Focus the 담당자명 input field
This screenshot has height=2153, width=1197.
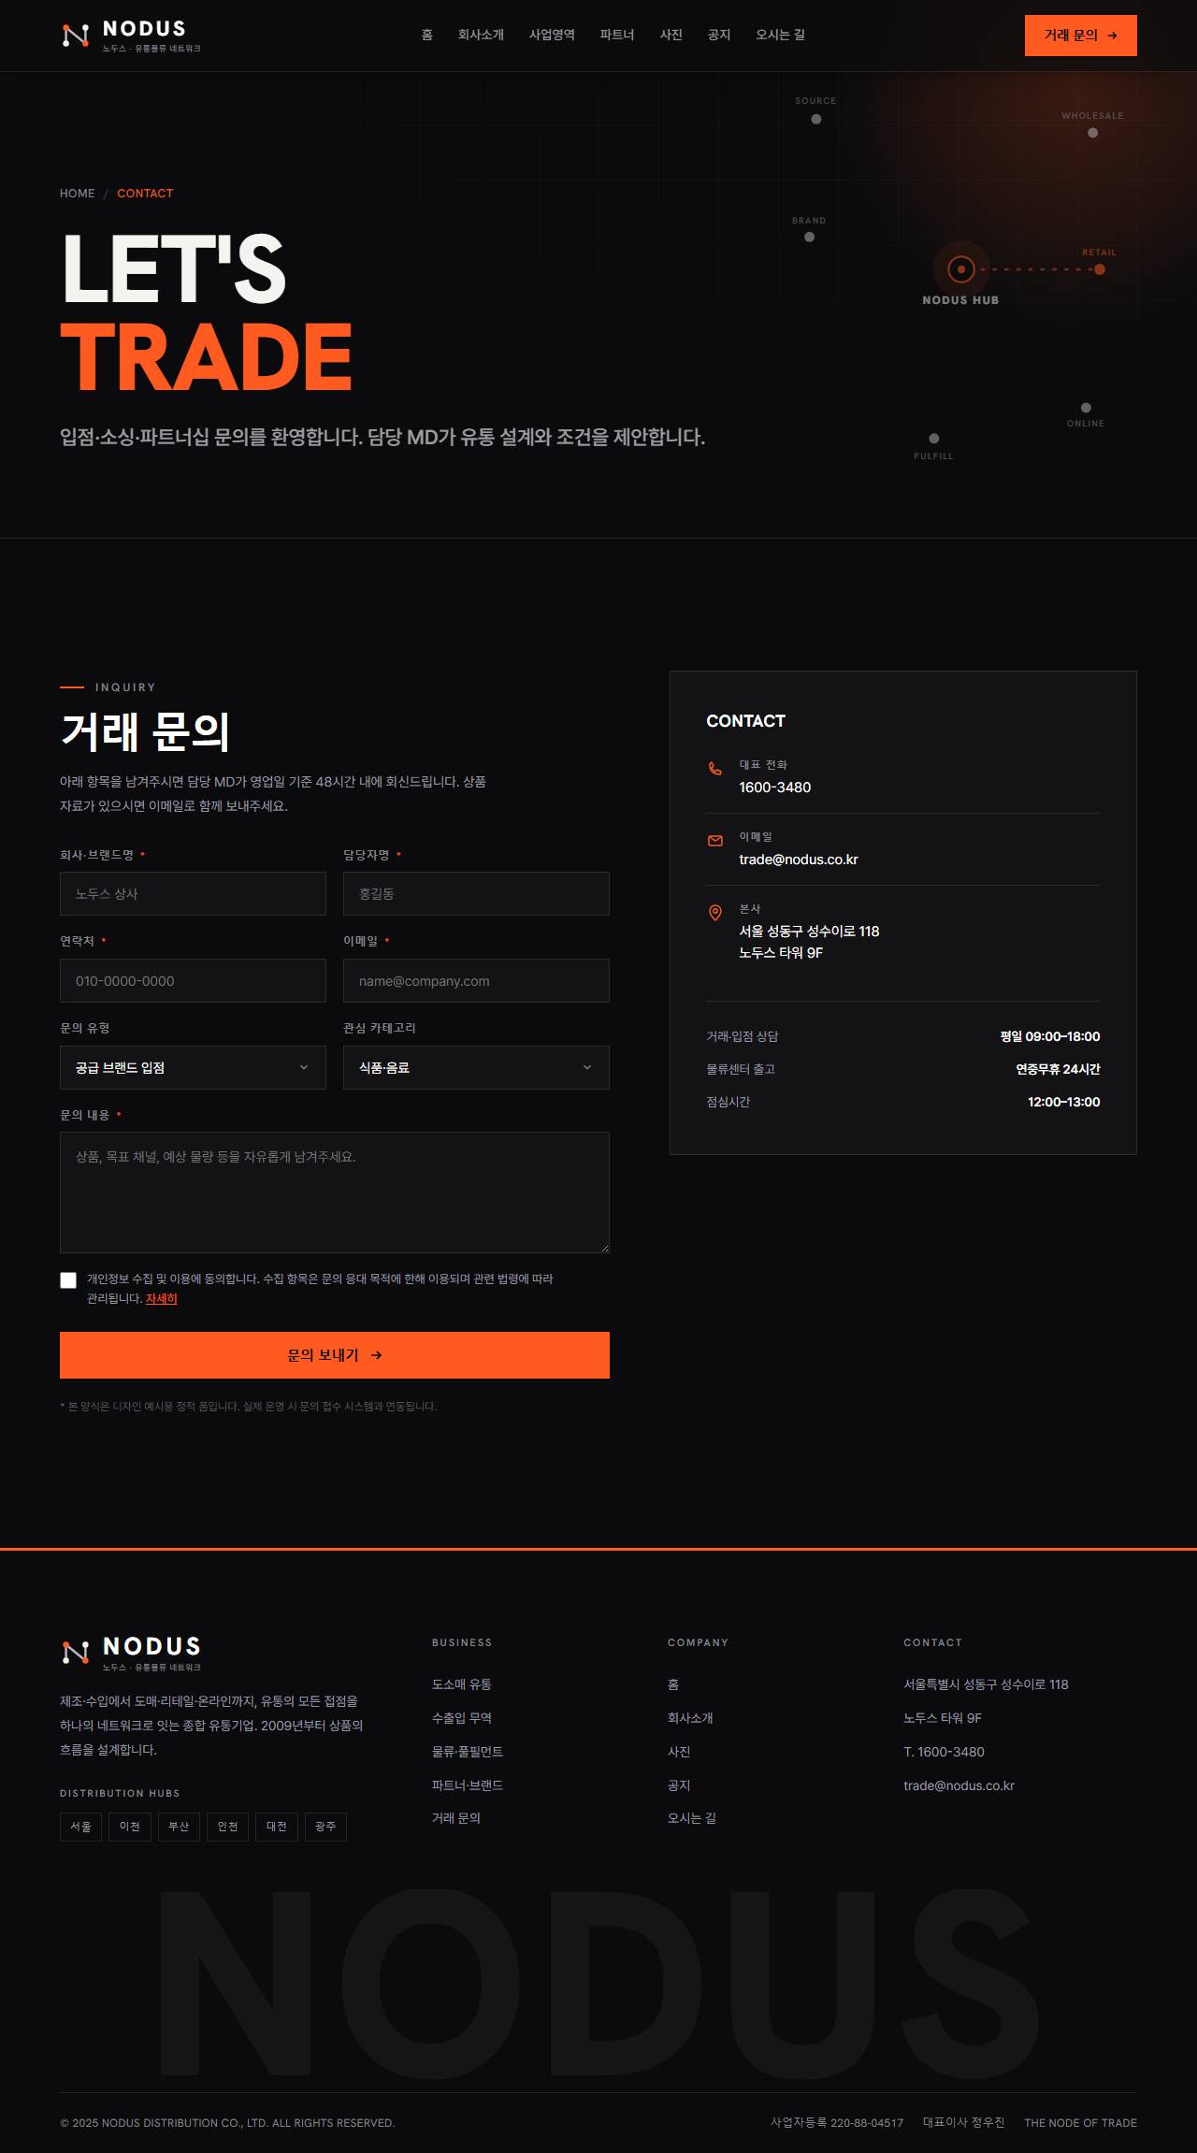click(x=476, y=894)
